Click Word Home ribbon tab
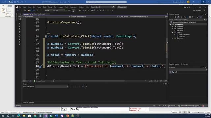 coord(10,5)
